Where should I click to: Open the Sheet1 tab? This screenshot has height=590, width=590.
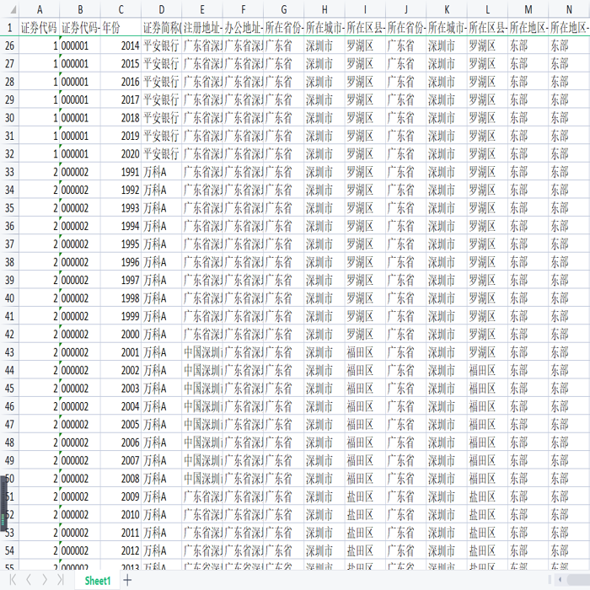point(98,580)
